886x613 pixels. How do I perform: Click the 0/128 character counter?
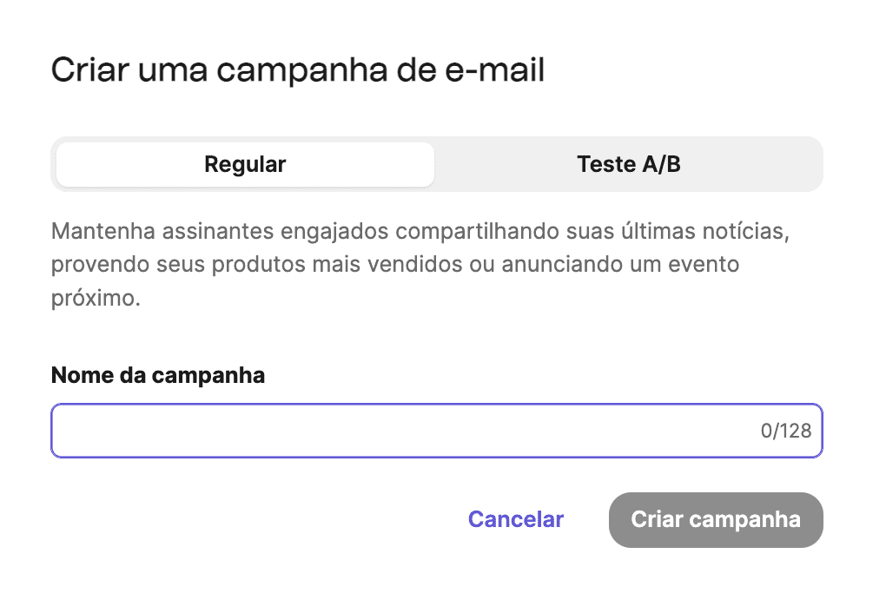click(786, 431)
